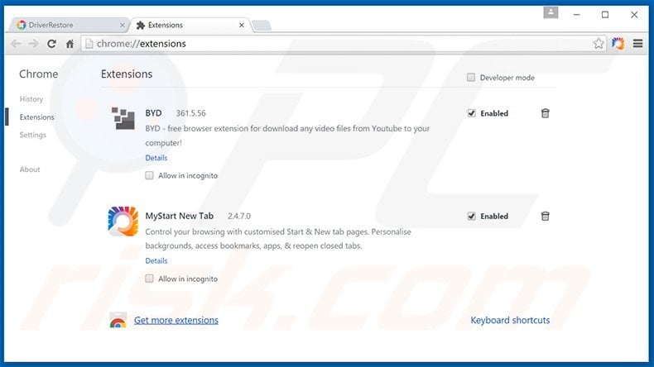Open a new tab

pyautogui.click(x=262, y=26)
